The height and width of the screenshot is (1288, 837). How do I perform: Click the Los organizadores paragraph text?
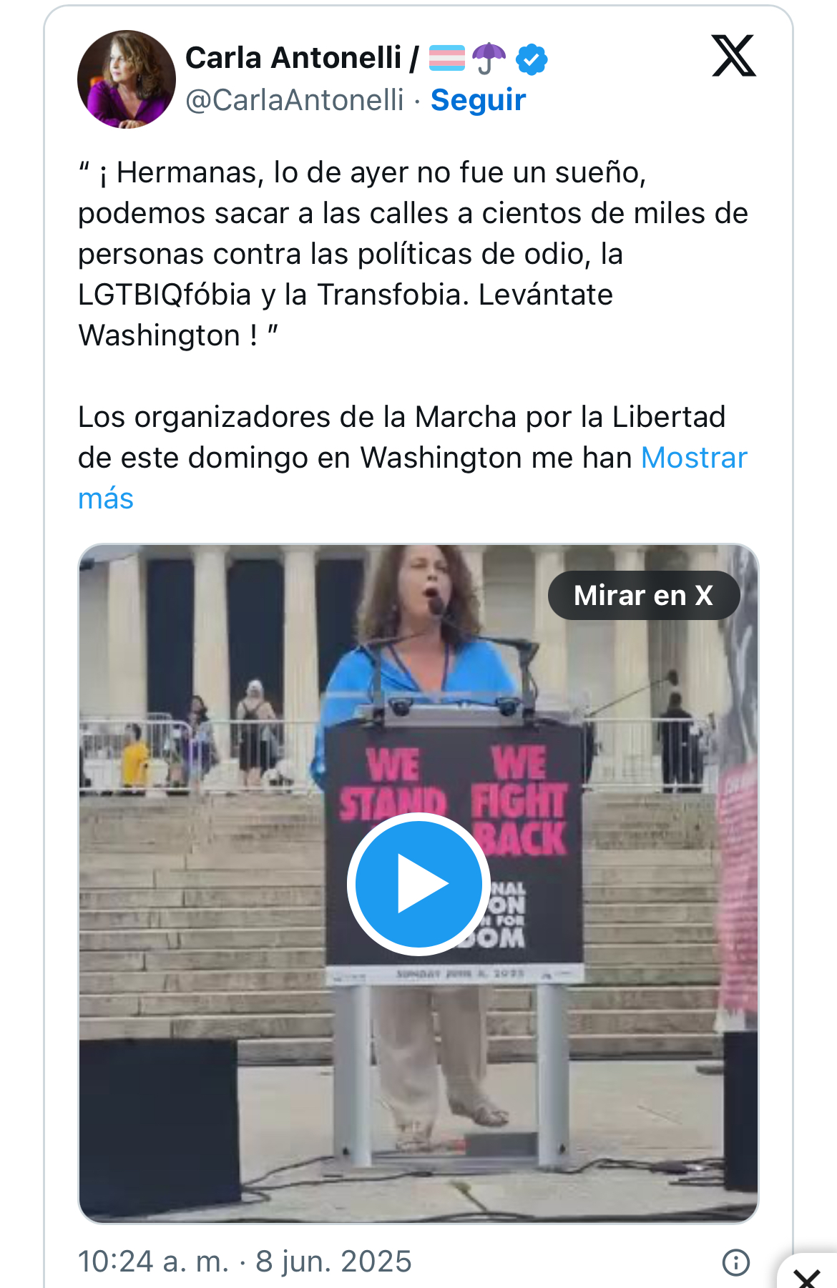click(413, 437)
